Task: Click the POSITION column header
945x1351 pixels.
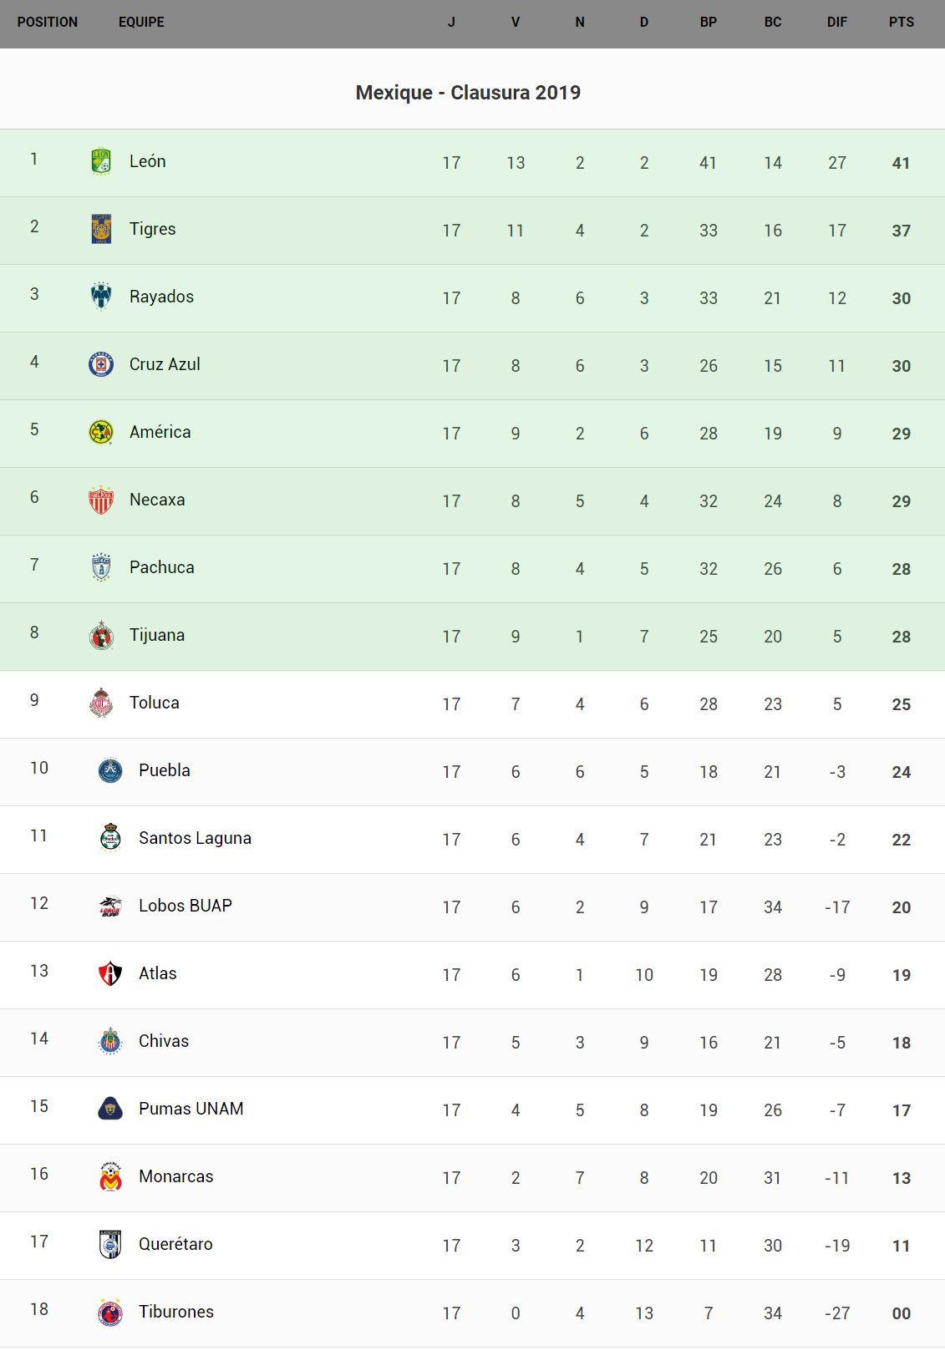Action: click(48, 23)
